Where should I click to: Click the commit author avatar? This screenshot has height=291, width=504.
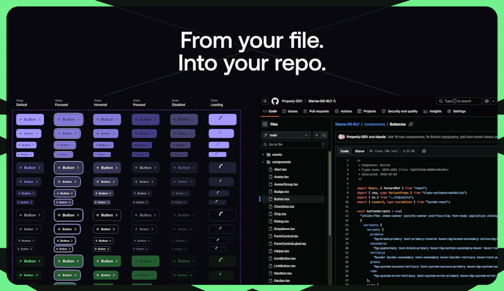pyautogui.click(x=341, y=136)
